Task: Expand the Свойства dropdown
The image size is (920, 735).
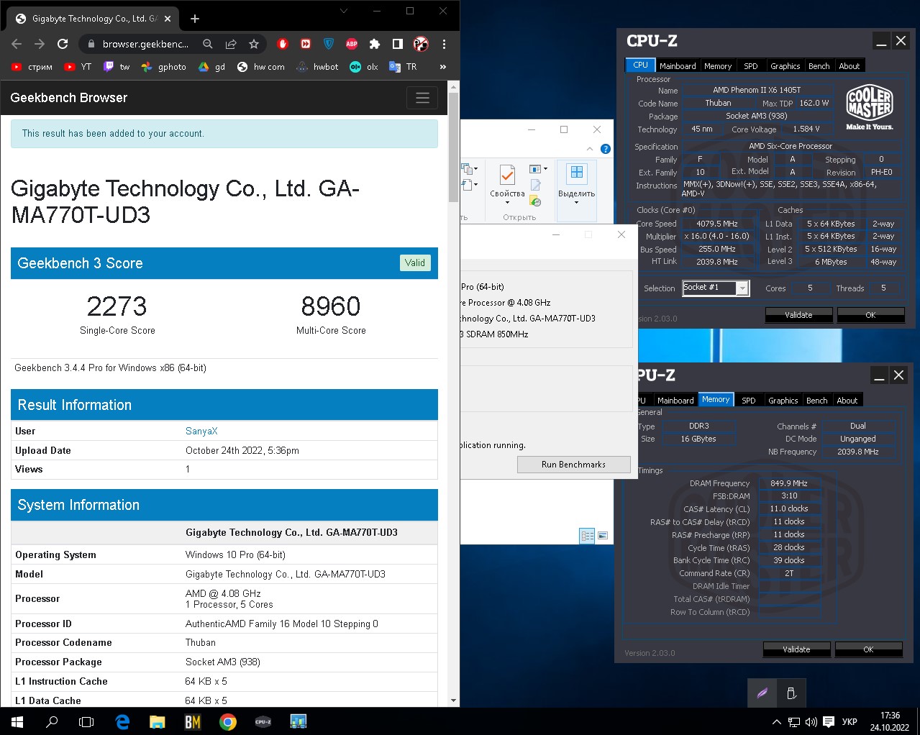Action: [x=507, y=203]
